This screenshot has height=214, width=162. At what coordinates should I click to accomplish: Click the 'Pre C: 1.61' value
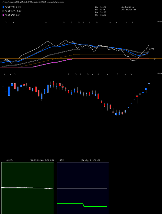[x=101, y=15]
